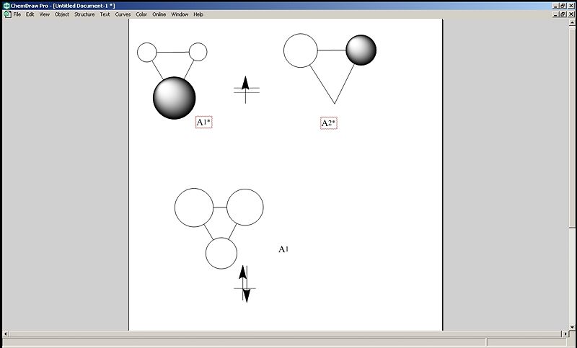This screenshot has height=348, width=577.
Task: Open the Help menu
Action: pos(198,14)
